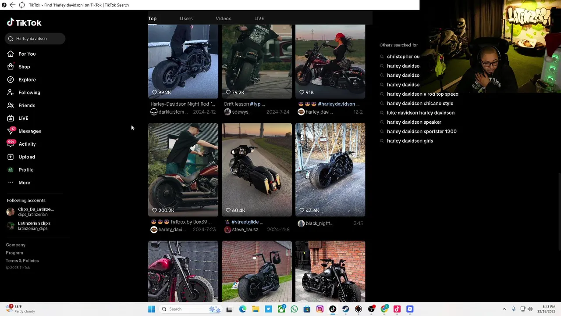Open the steve_hausz author avatar

[227, 230]
